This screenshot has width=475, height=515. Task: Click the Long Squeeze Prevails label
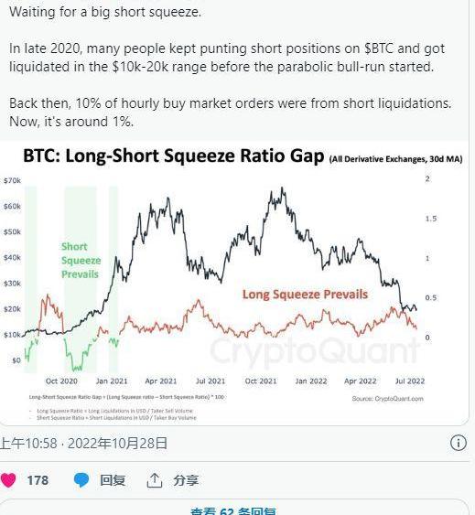(x=305, y=295)
